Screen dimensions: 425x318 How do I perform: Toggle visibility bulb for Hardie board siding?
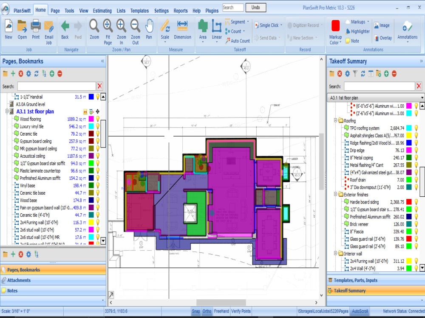click(416, 202)
